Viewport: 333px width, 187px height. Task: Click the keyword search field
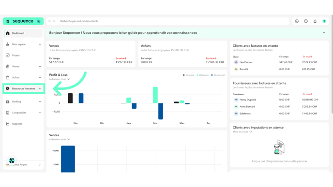[173, 21]
